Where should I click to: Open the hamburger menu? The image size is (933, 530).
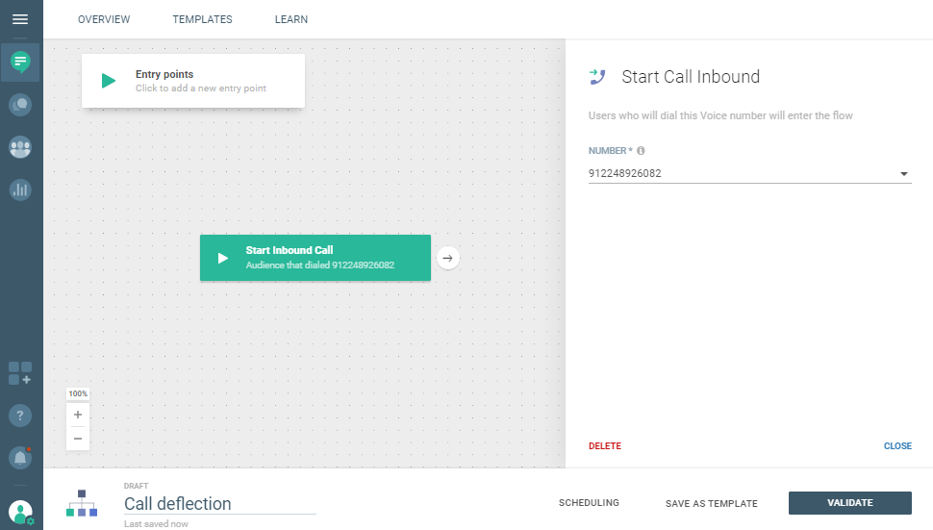pos(20,19)
